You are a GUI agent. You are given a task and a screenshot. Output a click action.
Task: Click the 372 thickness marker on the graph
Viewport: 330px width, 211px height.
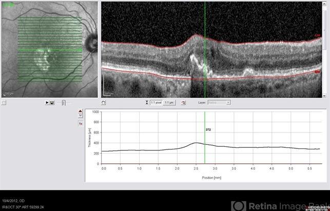click(208, 130)
